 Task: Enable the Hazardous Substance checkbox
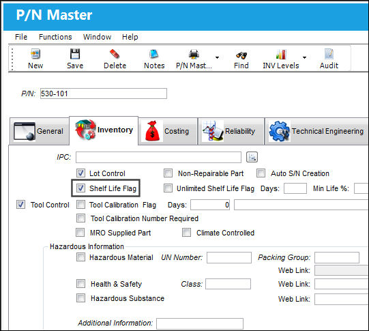(80, 298)
